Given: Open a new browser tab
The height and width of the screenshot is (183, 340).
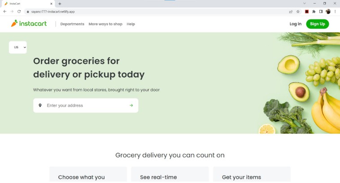Looking at the screenshot, I should [x=60, y=4].
